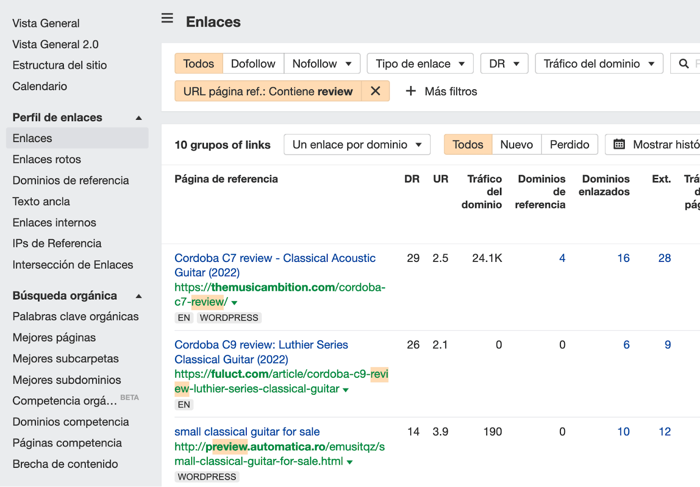Collapse the Perfil de enlaces section
The height and width of the screenshot is (487, 700).
point(139,118)
